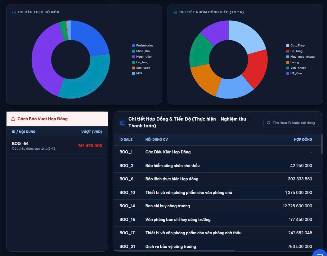This screenshot has height=256, width=327.
Task: Click Các Điều Kiện Hợp Đồng
Action: tap(168, 152)
